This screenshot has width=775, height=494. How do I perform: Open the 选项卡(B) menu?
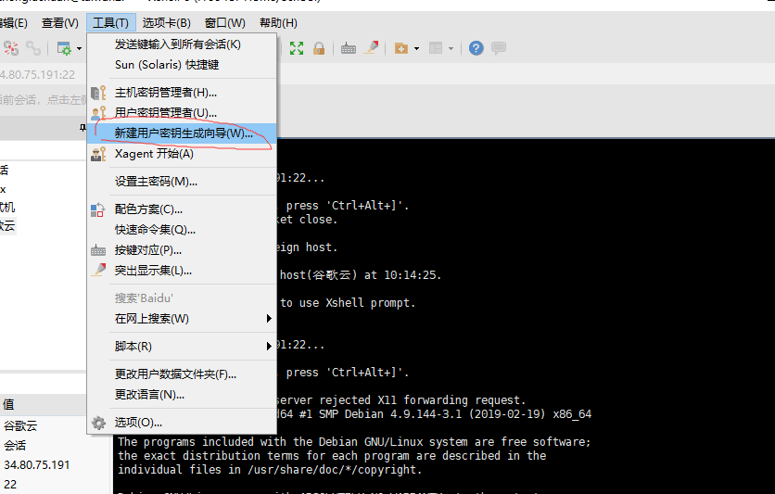166,22
